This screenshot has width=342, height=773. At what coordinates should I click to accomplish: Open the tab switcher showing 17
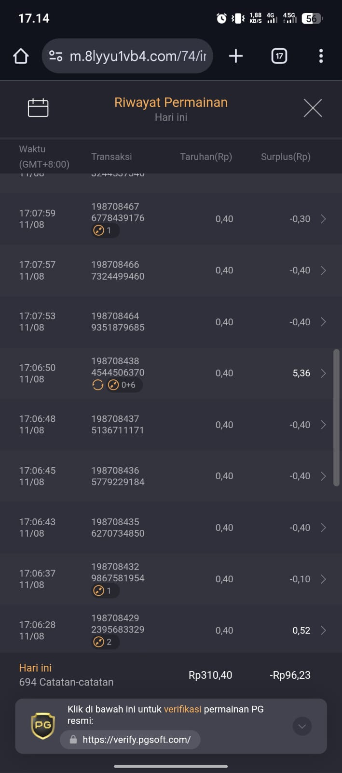pyautogui.click(x=279, y=56)
